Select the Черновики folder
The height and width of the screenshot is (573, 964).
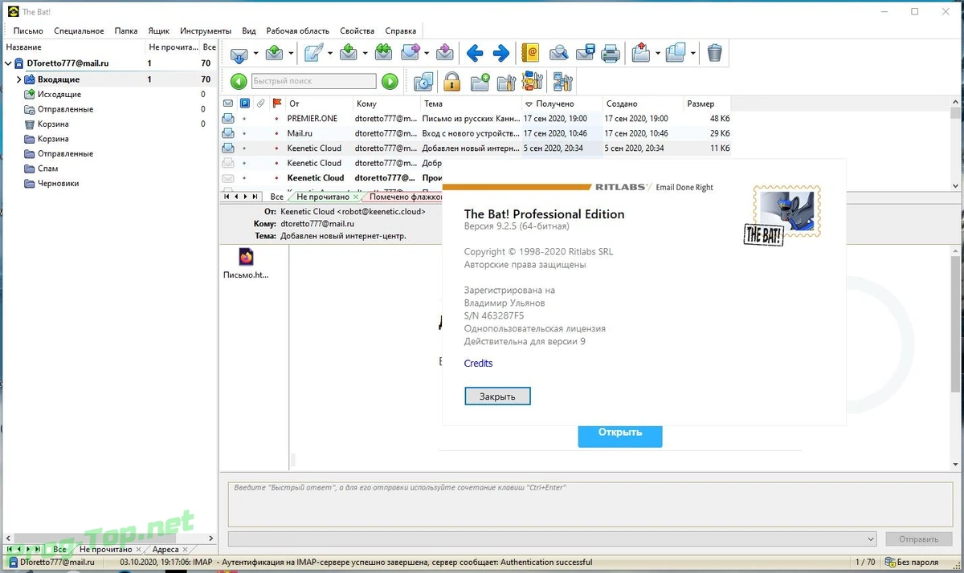(x=58, y=184)
